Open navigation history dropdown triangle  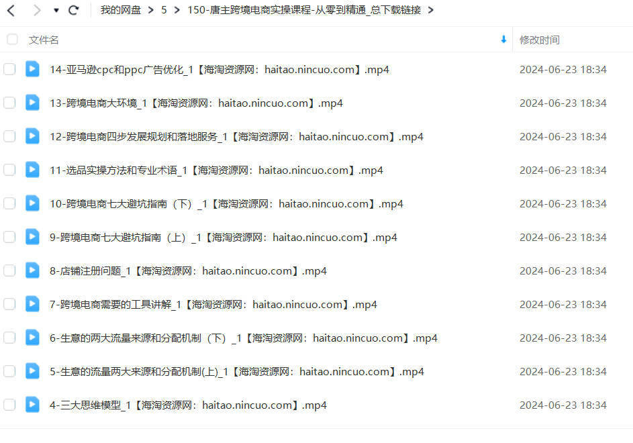coord(56,11)
